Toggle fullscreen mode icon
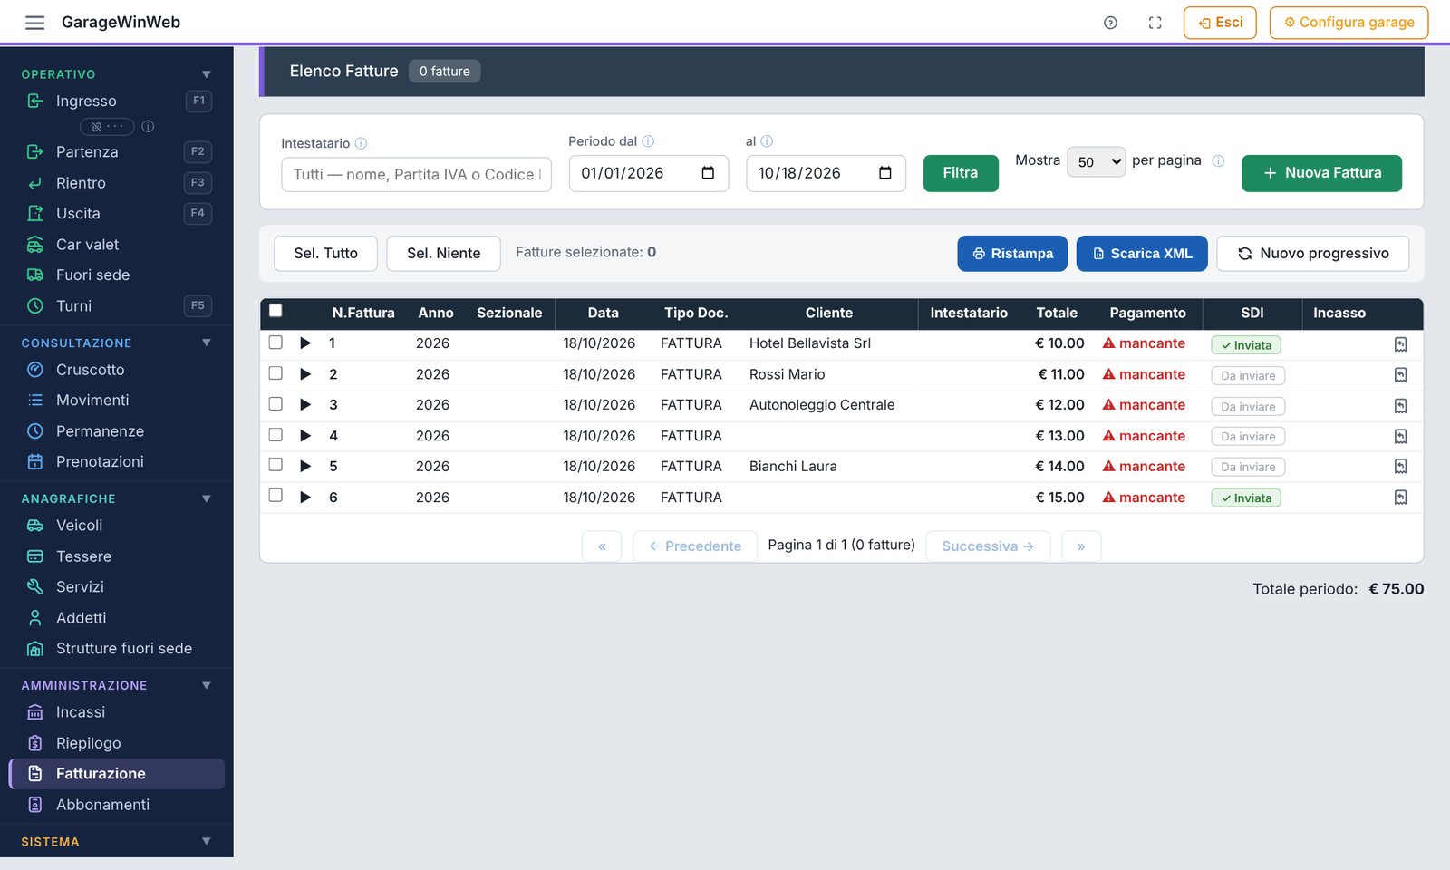This screenshot has height=870, width=1450. click(x=1155, y=23)
